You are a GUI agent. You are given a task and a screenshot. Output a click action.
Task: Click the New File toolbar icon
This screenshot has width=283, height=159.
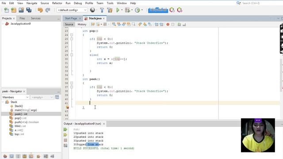(6, 10)
